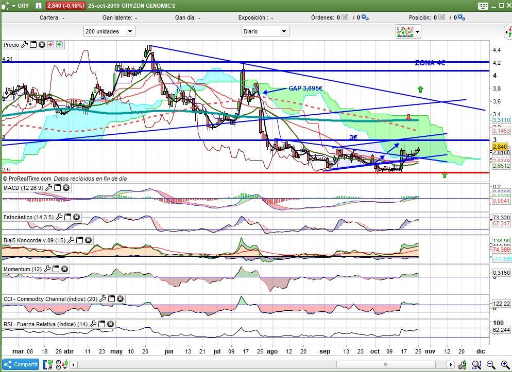Click the candlestick icon left of zoom tools
The height and width of the screenshot is (372, 512).
462,364
